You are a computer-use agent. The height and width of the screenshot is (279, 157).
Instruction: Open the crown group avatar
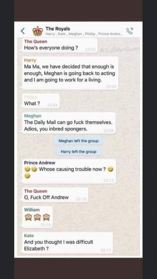tap(38, 31)
